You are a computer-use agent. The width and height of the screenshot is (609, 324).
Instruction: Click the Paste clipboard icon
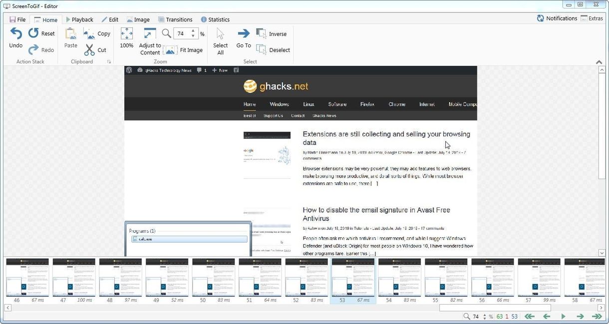pyautogui.click(x=71, y=33)
